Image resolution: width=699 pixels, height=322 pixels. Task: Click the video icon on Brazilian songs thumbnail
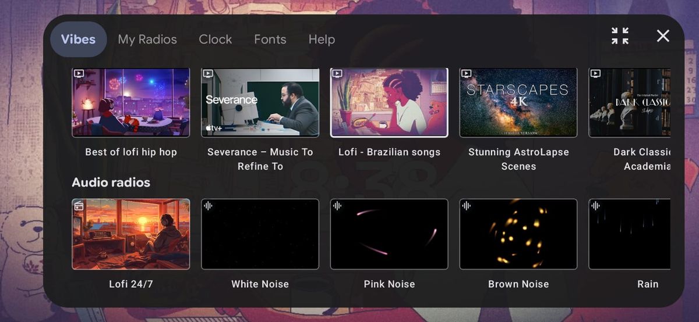[x=337, y=74]
